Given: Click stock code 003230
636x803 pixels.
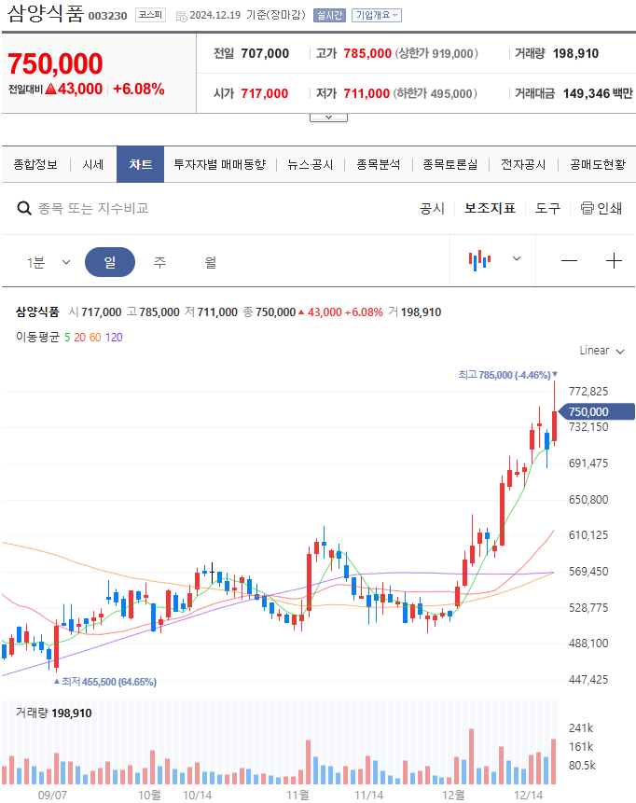Looking at the screenshot, I should click(107, 16).
